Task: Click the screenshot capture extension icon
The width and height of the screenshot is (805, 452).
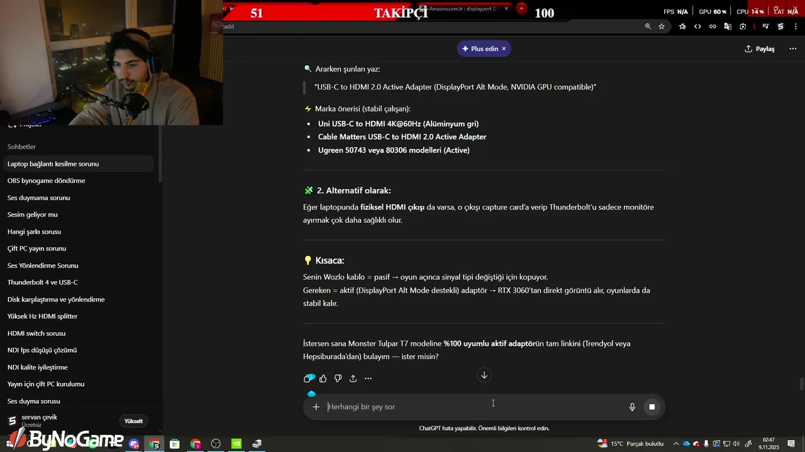Action: pyautogui.click(x=743, y=26)
